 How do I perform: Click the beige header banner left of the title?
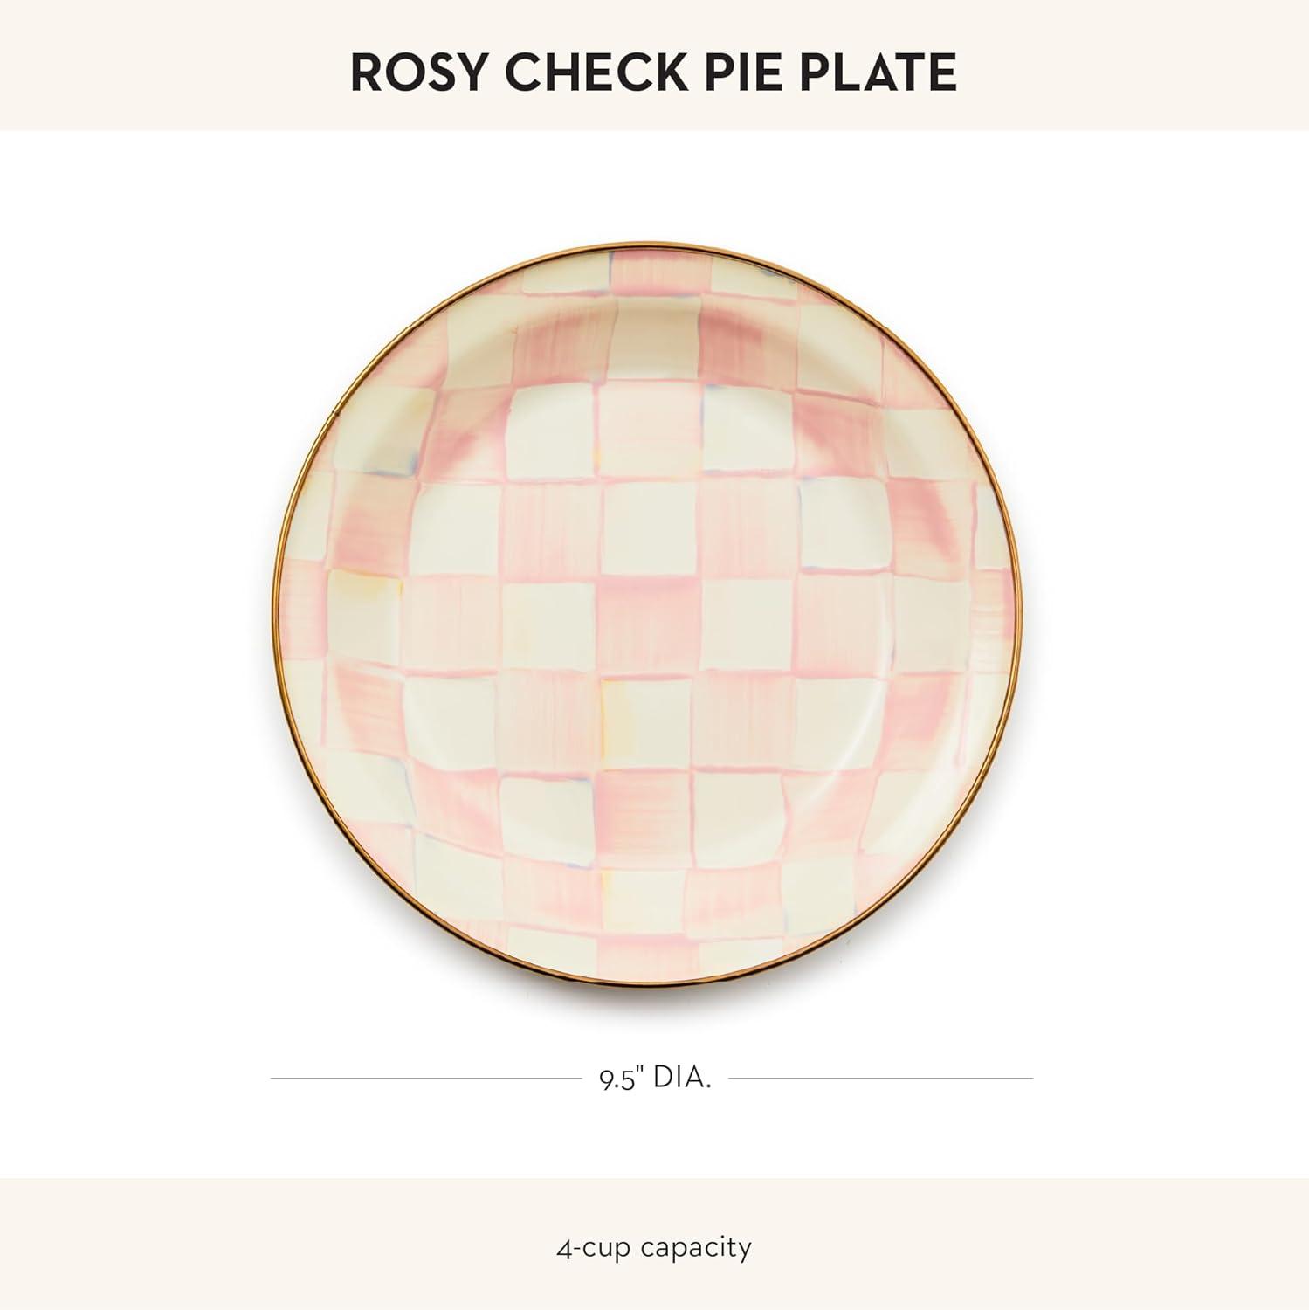[175, 65]
